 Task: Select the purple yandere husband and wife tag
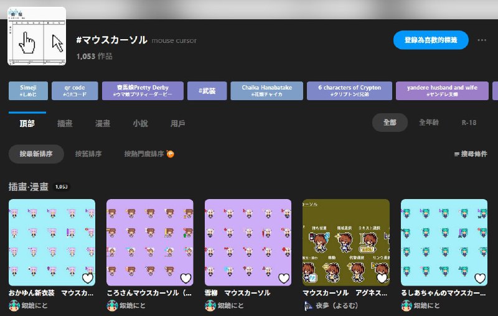click(x=442, y=91)
